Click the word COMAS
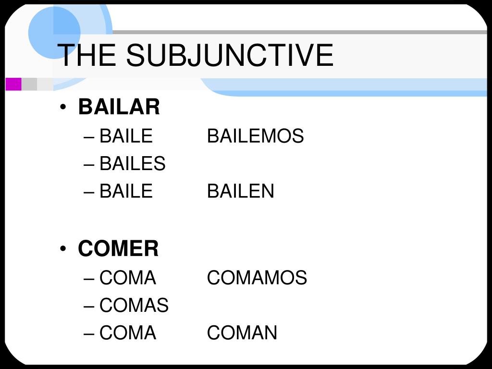The image size is (492, 369). click(134, 305)
